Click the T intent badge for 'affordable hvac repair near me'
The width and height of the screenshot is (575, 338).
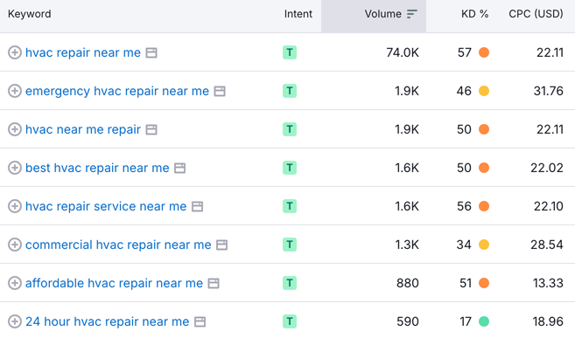point(290,283)
